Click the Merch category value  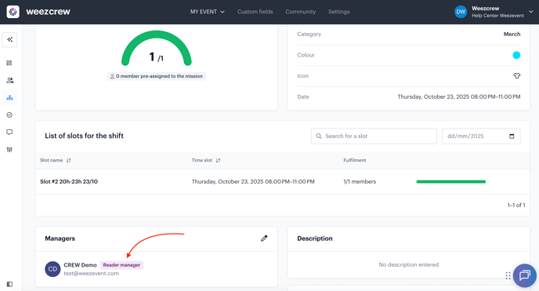512,34
